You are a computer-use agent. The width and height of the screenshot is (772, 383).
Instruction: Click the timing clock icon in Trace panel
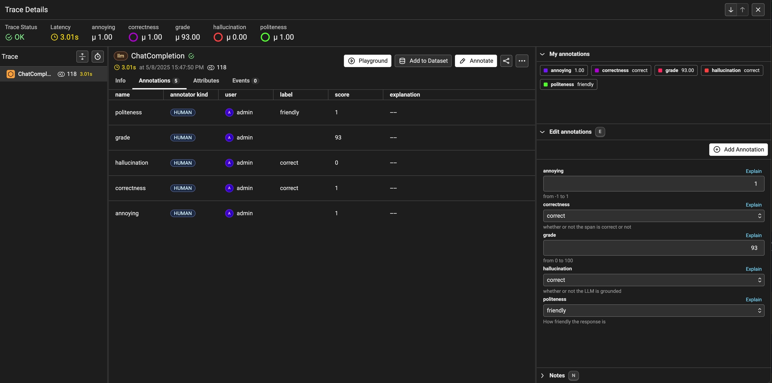point(98,57)
